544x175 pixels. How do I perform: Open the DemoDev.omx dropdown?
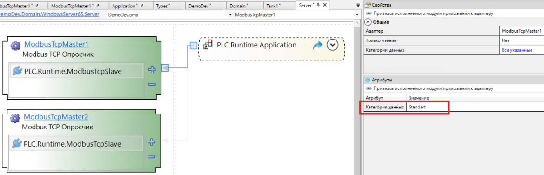click(x=230, y=15)
